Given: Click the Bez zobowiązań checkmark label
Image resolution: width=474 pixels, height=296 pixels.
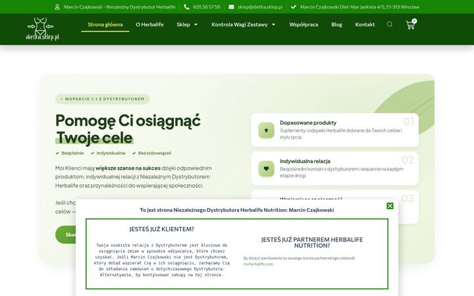Looking at the screenshot, I should (152, 153).
